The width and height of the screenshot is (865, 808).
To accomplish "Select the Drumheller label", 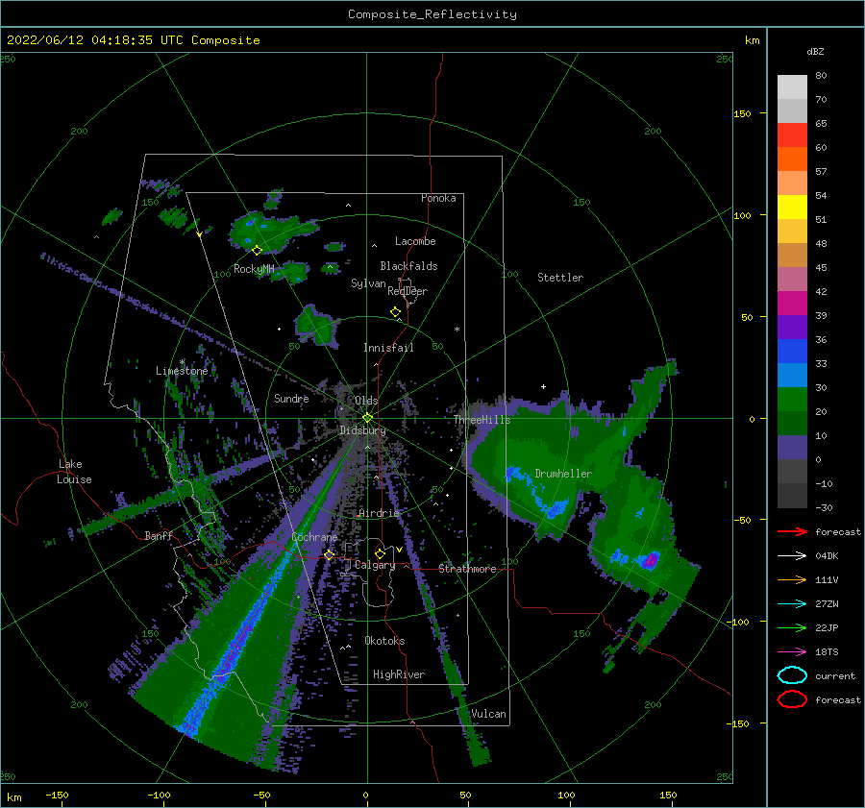I will pos(563,474).
